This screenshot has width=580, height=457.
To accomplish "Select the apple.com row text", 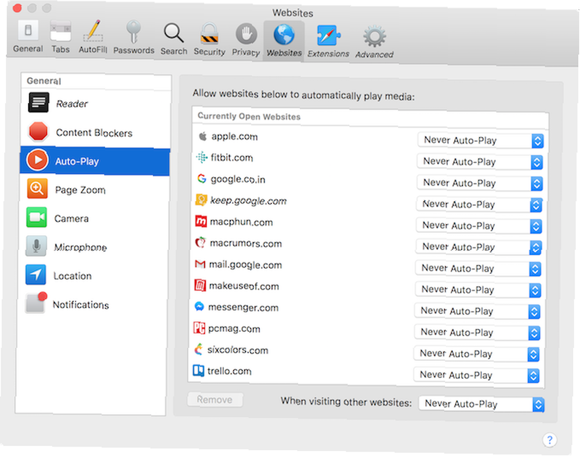I will (x=234, y=136).
